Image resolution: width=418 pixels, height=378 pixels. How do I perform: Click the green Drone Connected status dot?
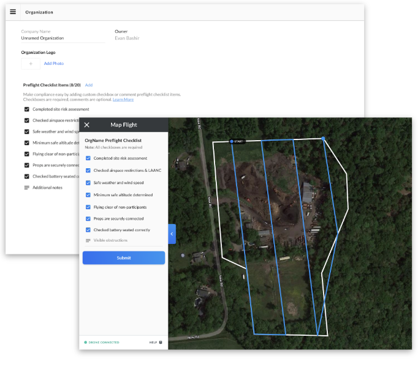click(x=86, y=343)
